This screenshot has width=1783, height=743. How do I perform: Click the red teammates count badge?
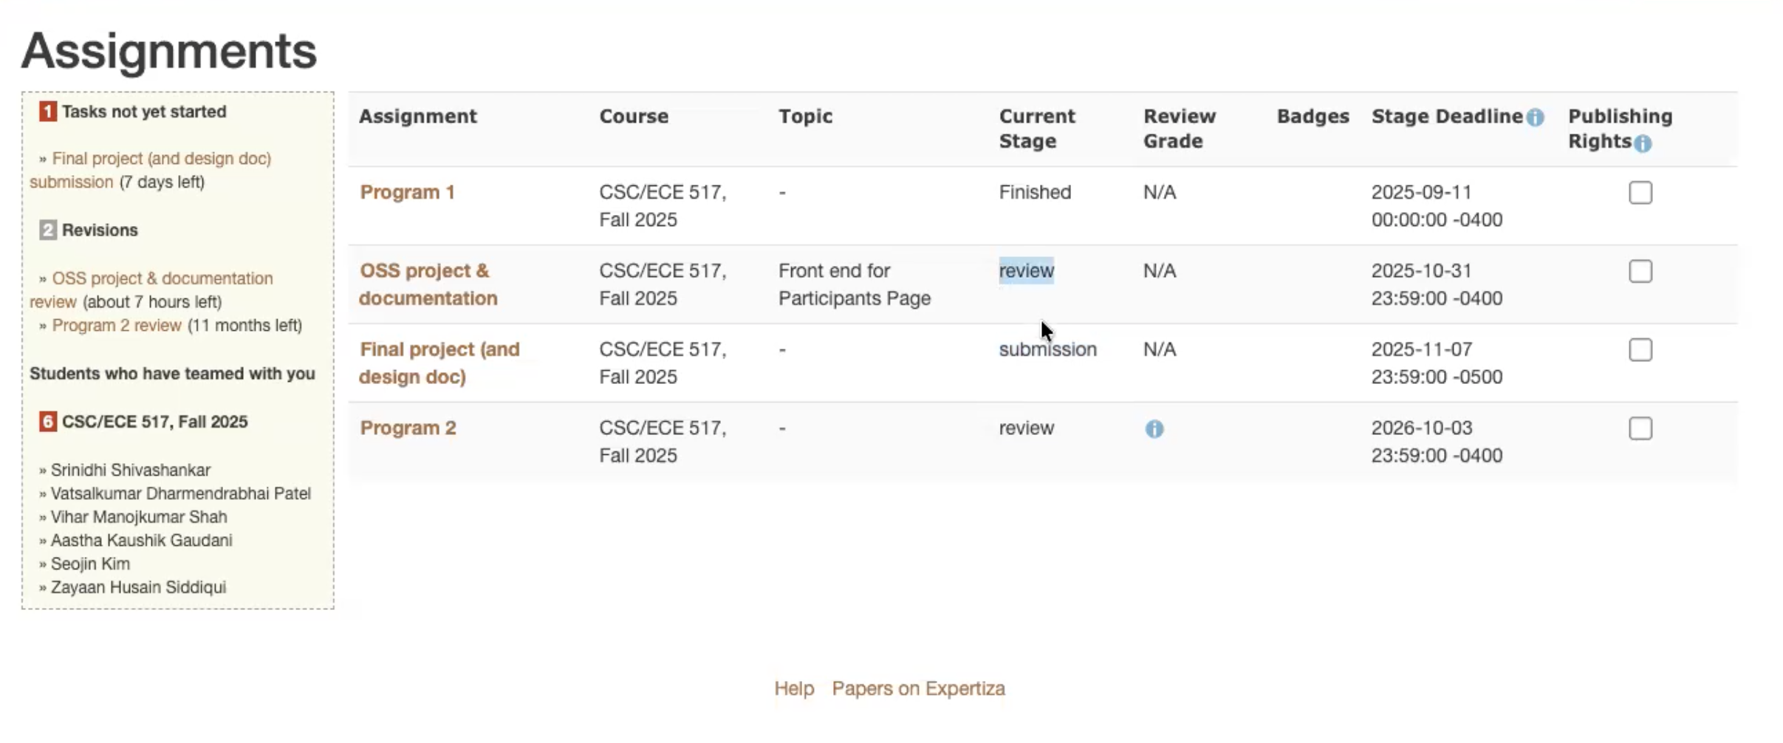click(48, 422)
